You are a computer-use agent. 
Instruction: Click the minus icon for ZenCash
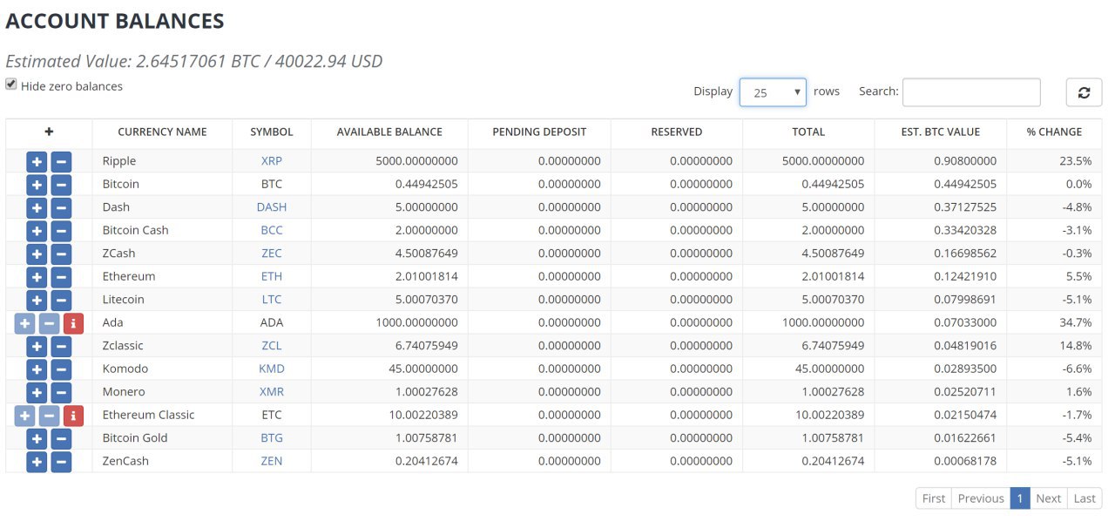[61, 461]
